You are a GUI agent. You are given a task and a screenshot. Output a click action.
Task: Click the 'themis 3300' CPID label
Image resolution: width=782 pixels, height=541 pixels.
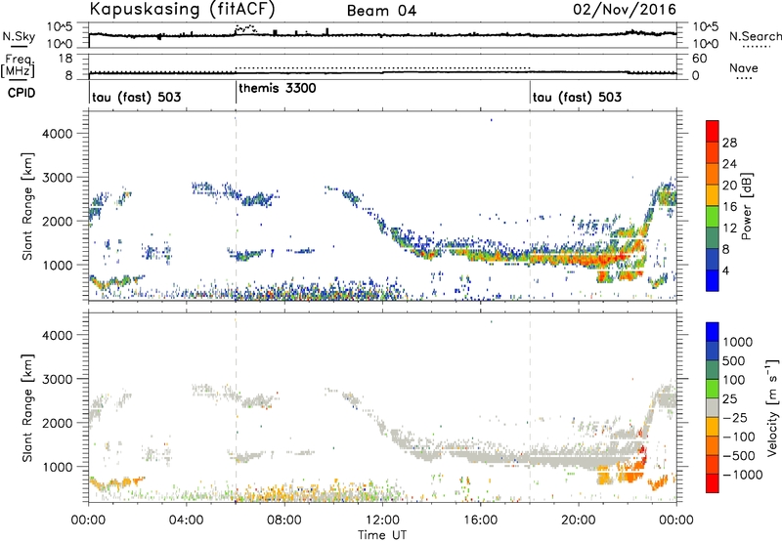278,88
